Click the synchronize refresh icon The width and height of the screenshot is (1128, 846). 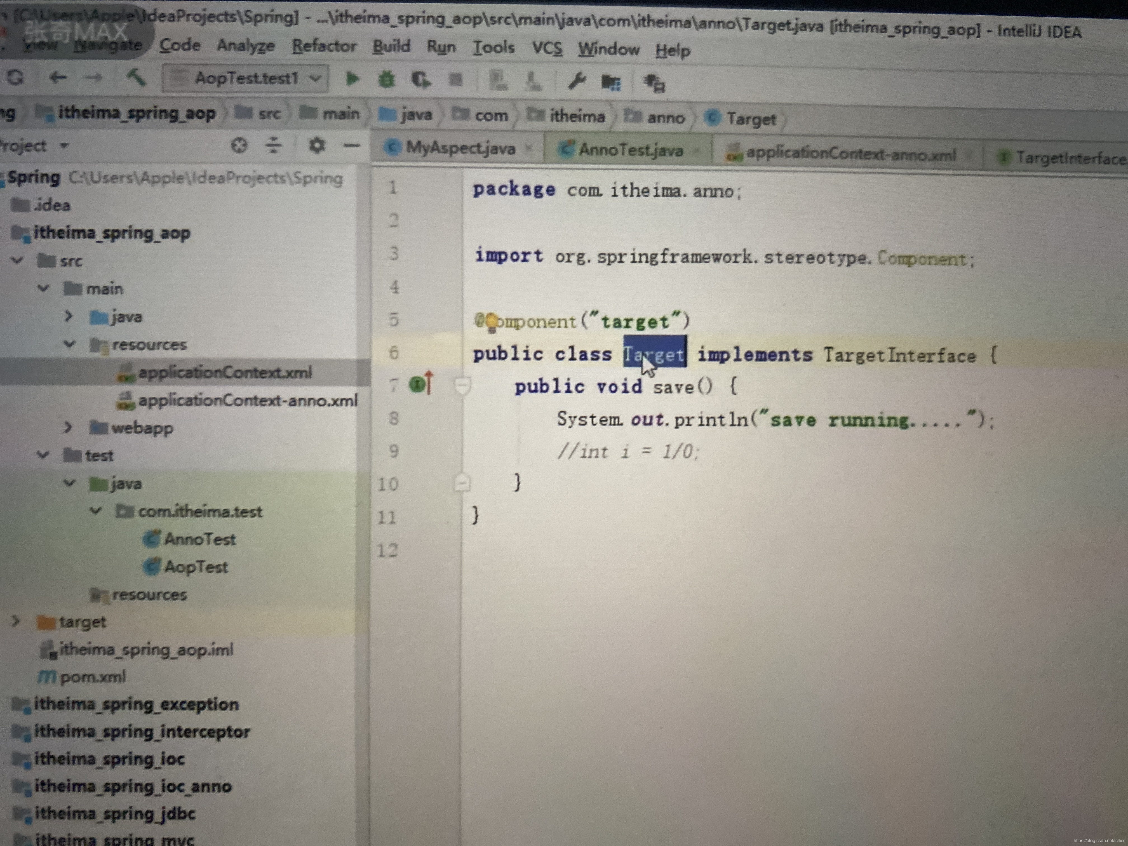click(16, 77)
